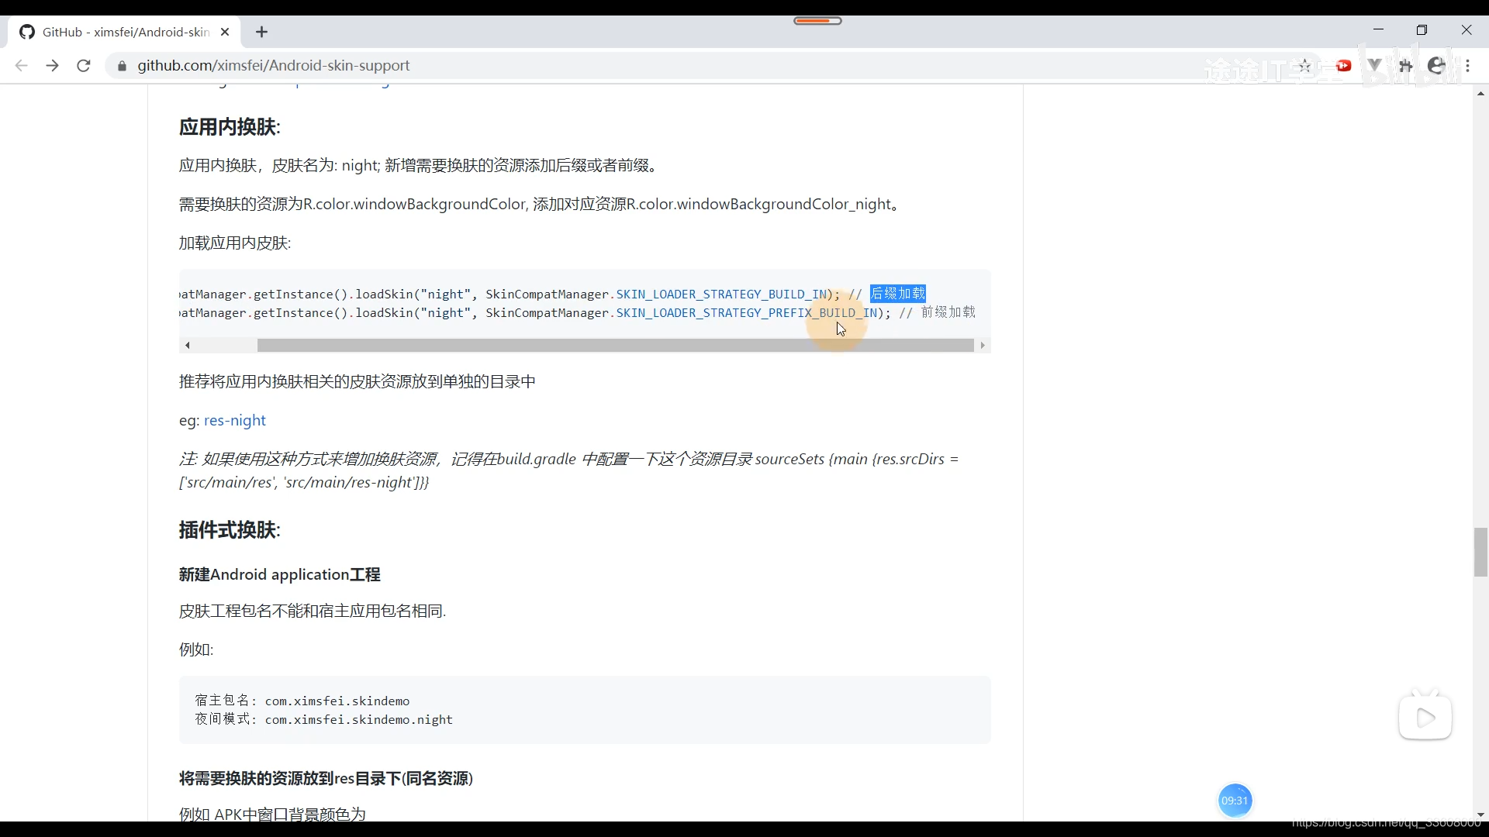The height and width of the screenshot is (837, 1489).
Task: Click right arrow of code block scrollbar
Action: coord(983,345)
